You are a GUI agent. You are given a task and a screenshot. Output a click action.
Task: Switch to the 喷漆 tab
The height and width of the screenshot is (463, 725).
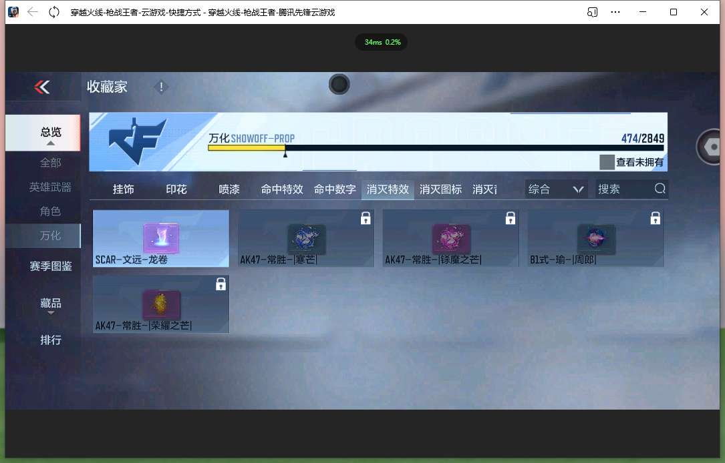(229, 189)
